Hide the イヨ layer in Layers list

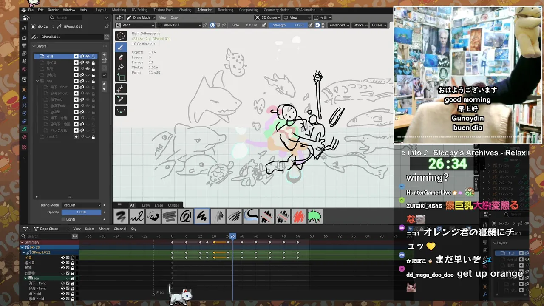click(88, 56)
